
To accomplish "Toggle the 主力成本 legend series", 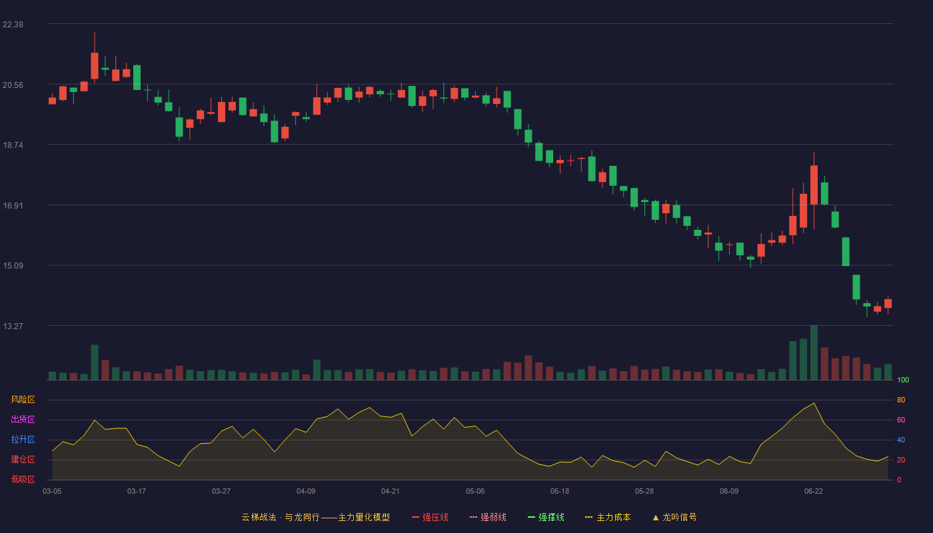I will (608, 517).
